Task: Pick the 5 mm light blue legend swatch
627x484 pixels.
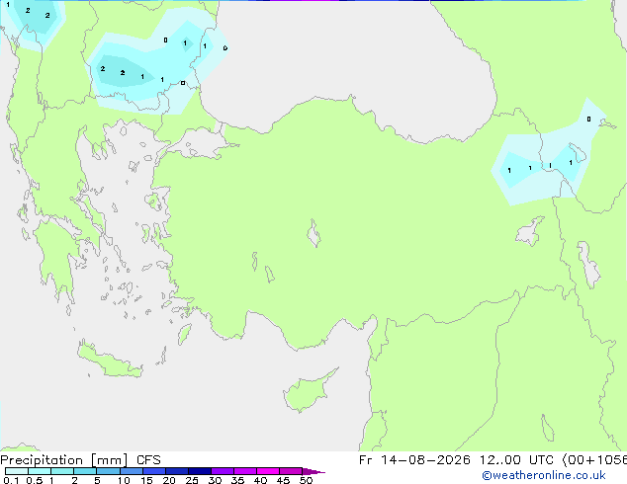Action: (x=108, y=471)
